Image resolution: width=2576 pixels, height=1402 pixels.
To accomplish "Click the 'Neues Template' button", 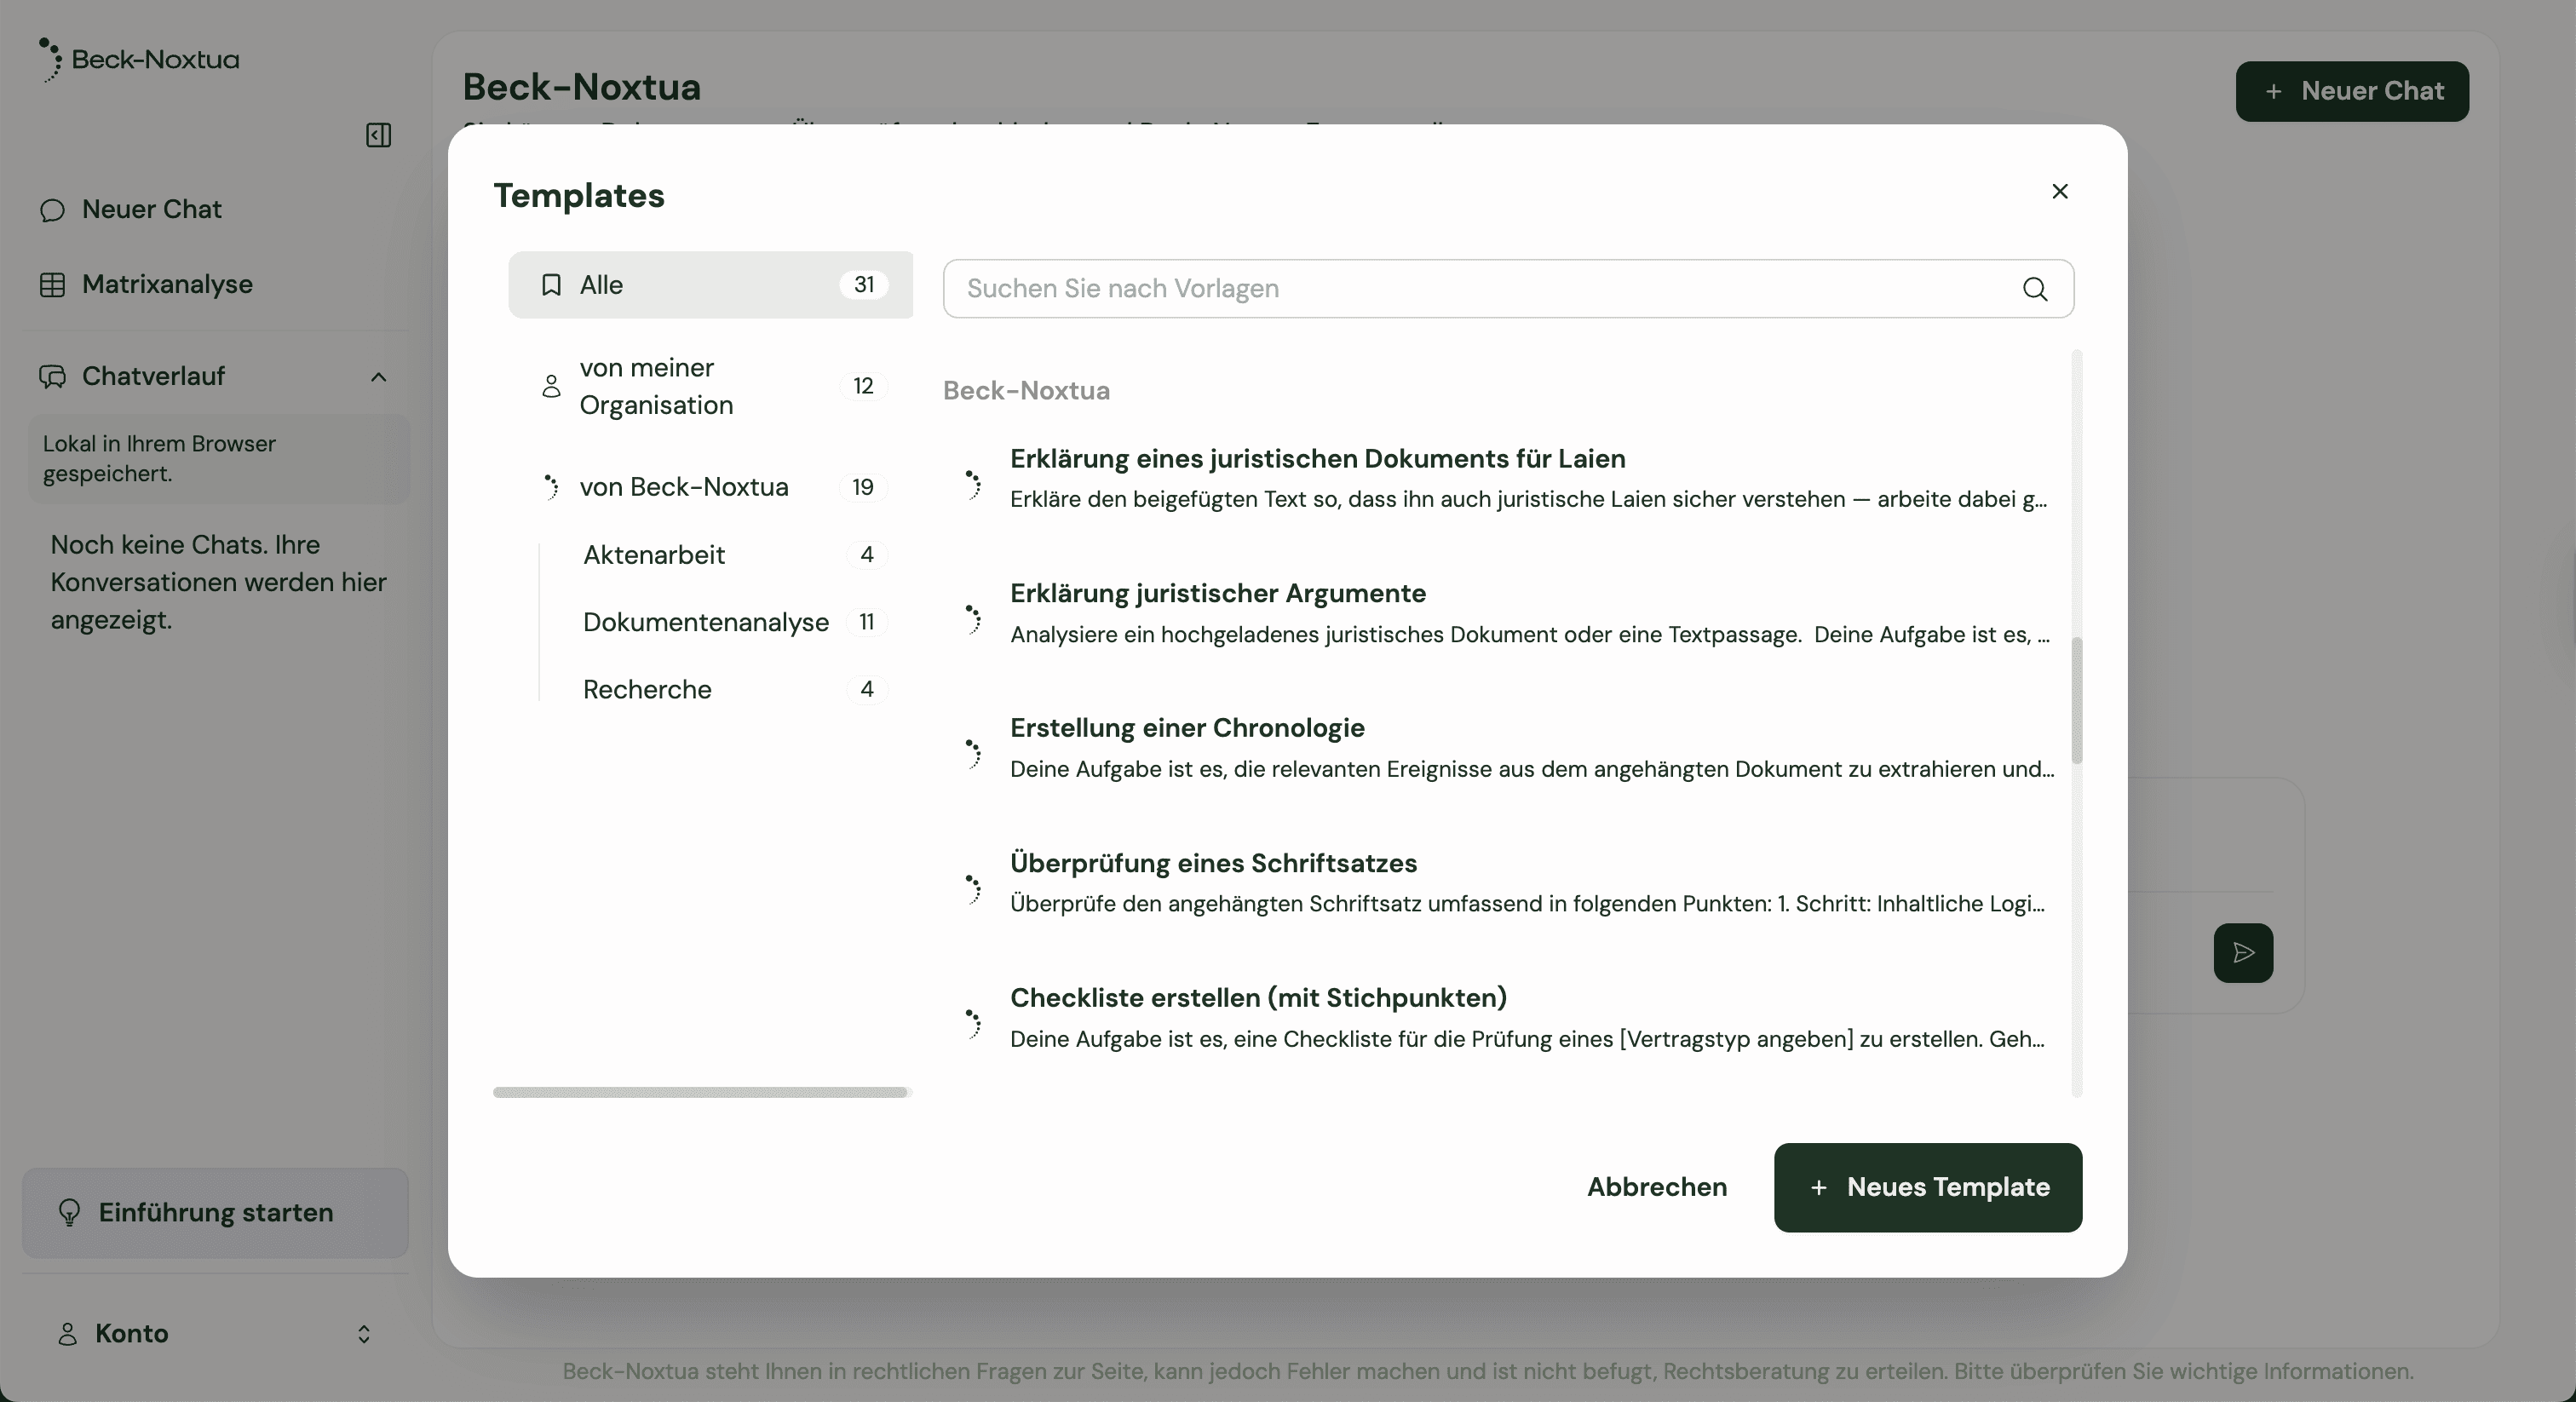I will pyautogui.click(x=1927, y=1187).
